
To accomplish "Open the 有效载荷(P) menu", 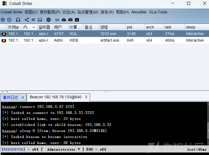I will tap(50, 12).
